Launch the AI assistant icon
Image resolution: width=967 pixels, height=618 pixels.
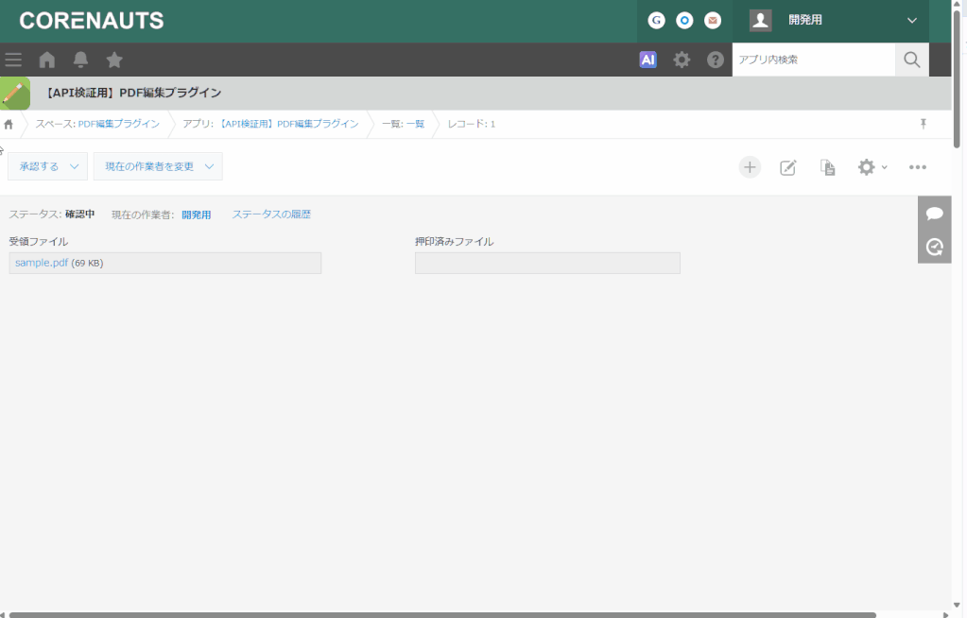click(x=648, y=60)
